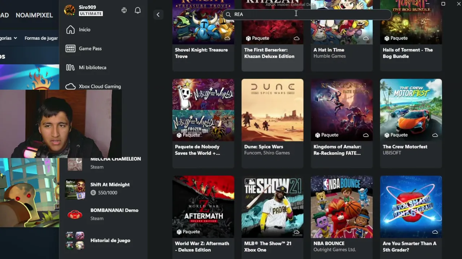
Task: Open The Crew Motorfest cover art
Action: click(x=411, y=110)
